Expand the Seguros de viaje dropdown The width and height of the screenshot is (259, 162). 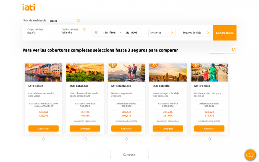(196, 33)
